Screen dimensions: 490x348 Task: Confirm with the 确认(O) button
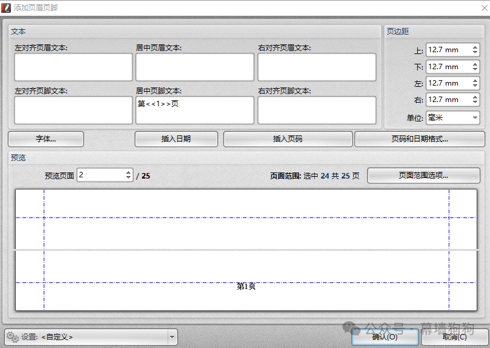pyautogui.click(x=385, y=336)
